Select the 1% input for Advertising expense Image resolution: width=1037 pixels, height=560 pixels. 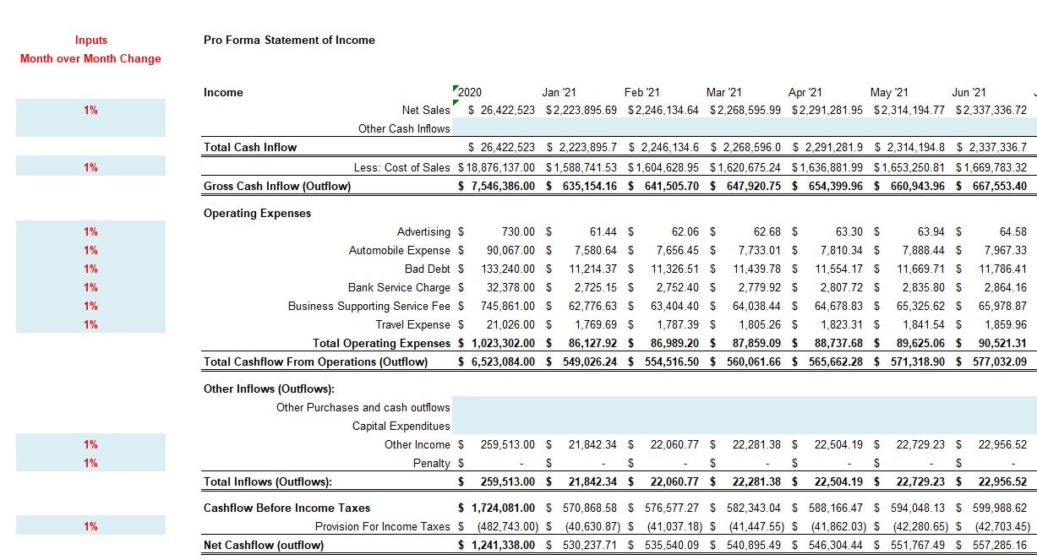pyautogui.click(x=90, y=231)
